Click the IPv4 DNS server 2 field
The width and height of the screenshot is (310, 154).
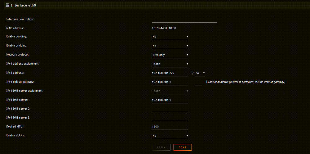tap(170, 109)
